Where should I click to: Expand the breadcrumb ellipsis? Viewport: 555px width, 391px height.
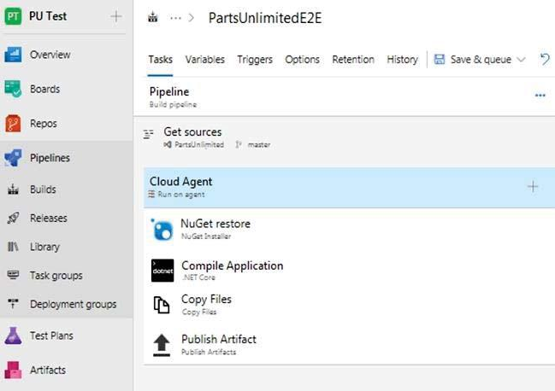(175, 18)
